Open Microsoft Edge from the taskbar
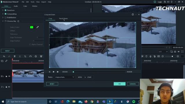Image resolution: width=185 pixels, height=104 pixels. coord(68,101)
